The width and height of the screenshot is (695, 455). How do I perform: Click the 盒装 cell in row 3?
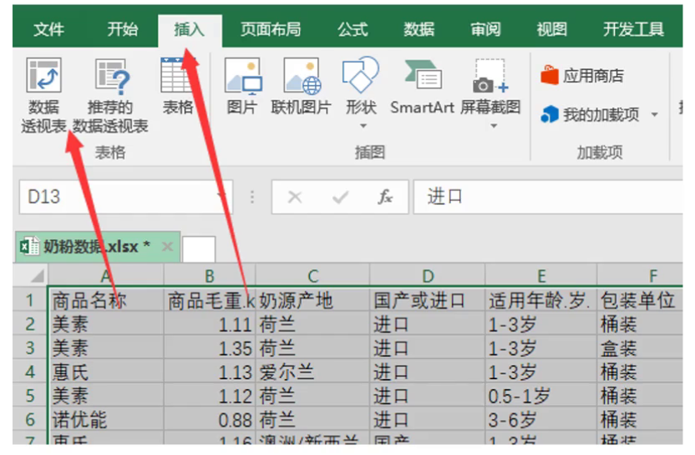641,347
